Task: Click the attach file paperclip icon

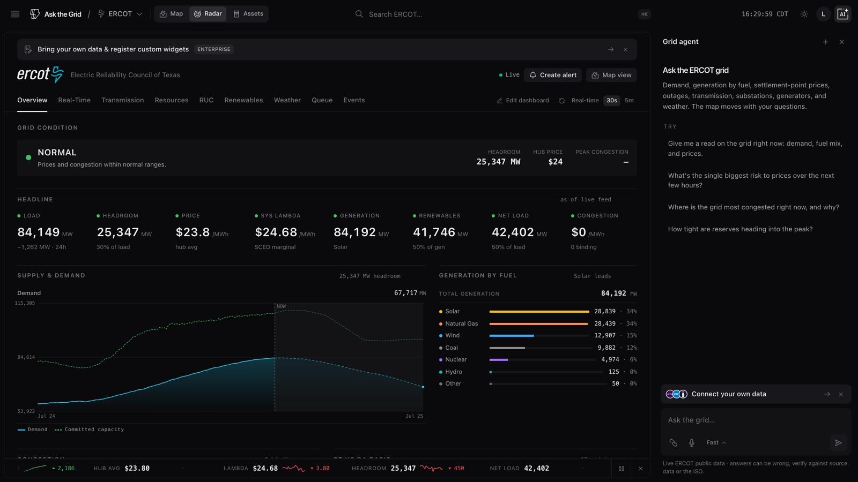Action: point(673,442)
